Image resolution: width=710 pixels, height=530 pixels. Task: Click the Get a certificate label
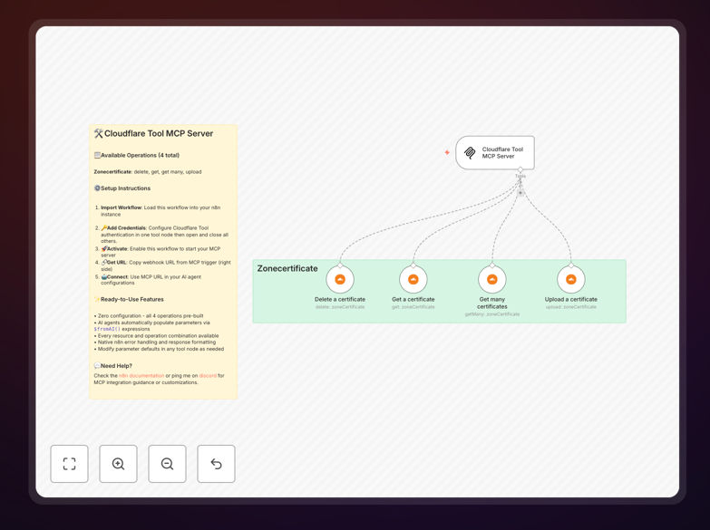pyautogui.click(x=413, y=299)
